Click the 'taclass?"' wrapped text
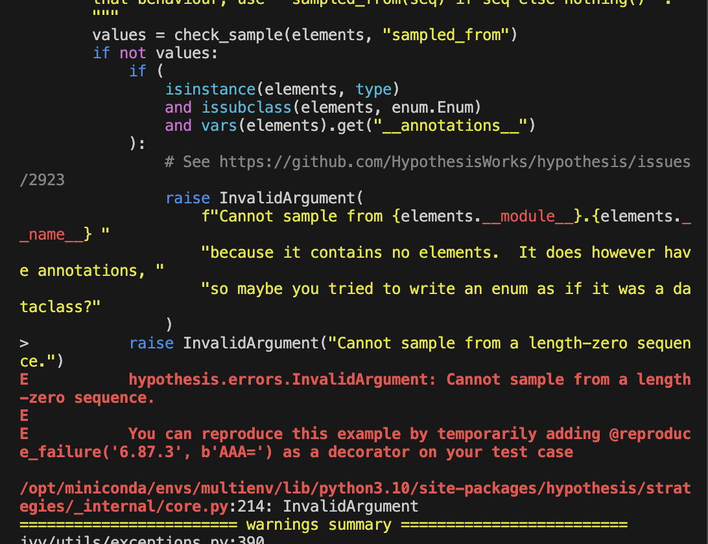Screen dimensions: 708x544 pyautogui.click(x=60, y=307)
